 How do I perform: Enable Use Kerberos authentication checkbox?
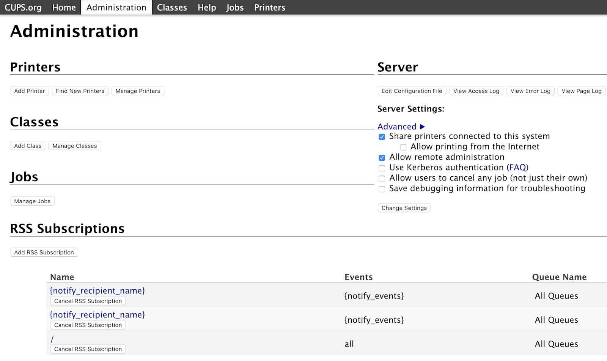tap(382, 168)
